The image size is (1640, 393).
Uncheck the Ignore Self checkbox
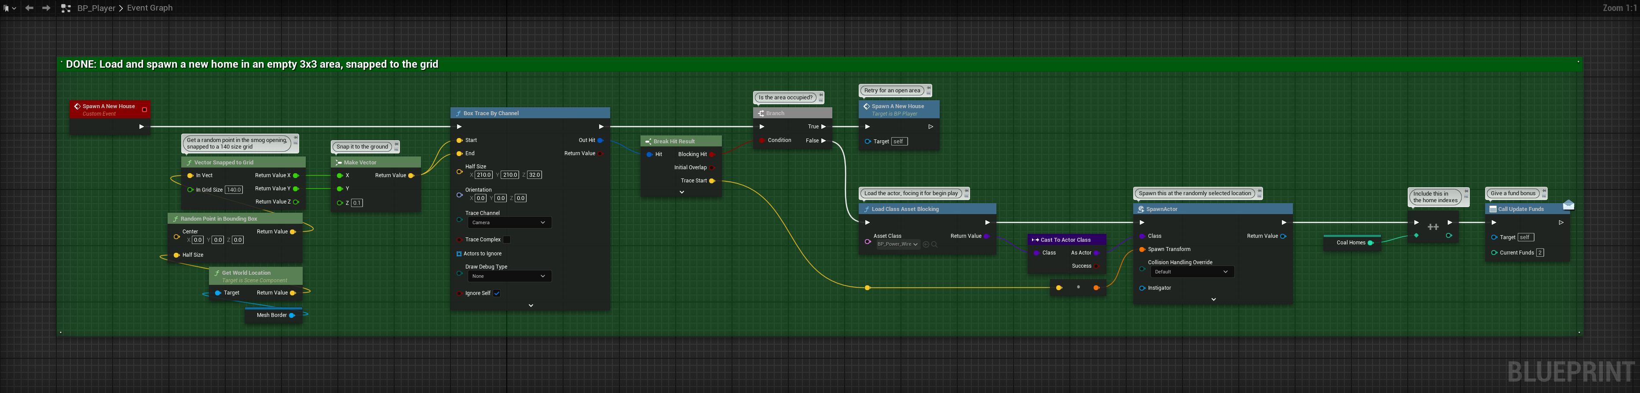pos(497,293)
